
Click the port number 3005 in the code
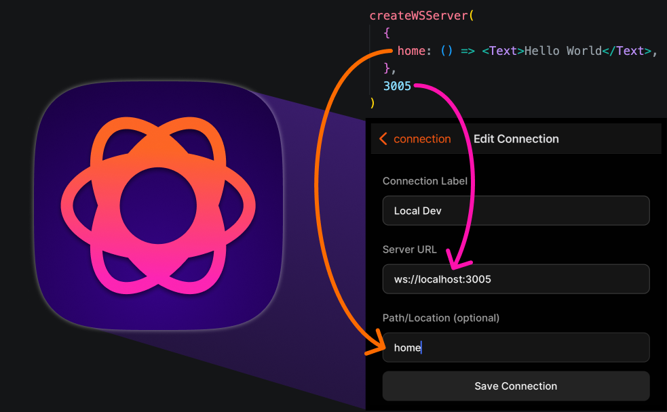click(397, 86)
